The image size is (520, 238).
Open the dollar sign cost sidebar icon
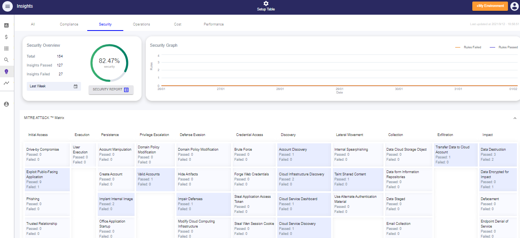pyautogui.click(x=6, y=37)
